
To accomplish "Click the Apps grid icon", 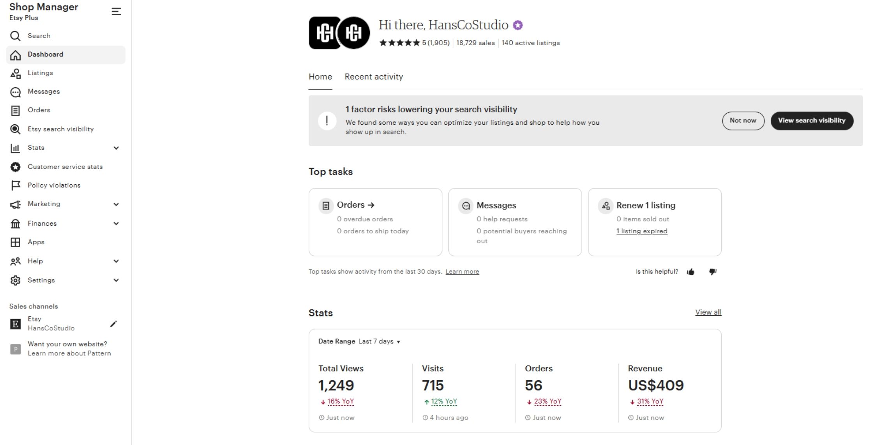I will coord(15,242).
